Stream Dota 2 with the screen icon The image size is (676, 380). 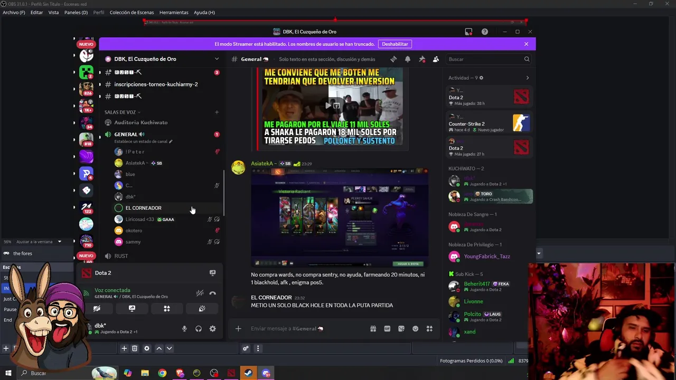(212, 273)
